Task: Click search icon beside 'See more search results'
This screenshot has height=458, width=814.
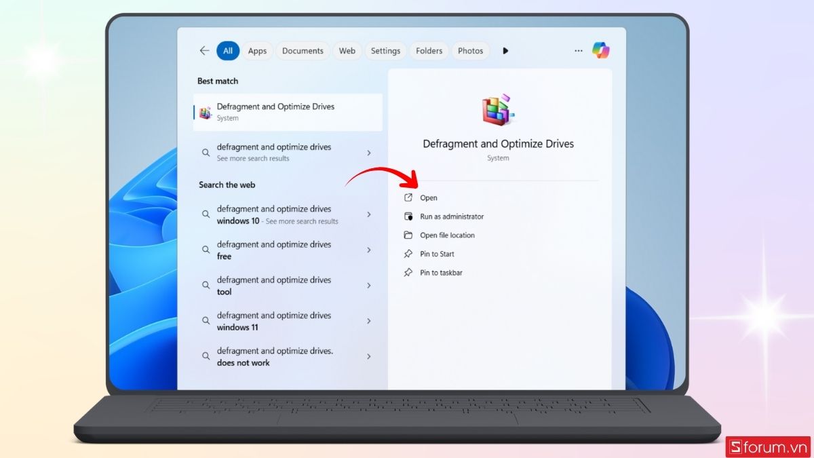Action: [x=206, y=153]
